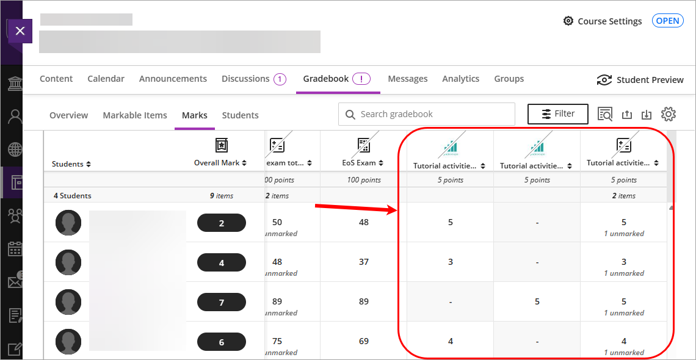Open Course Settings

coord(603,21)
